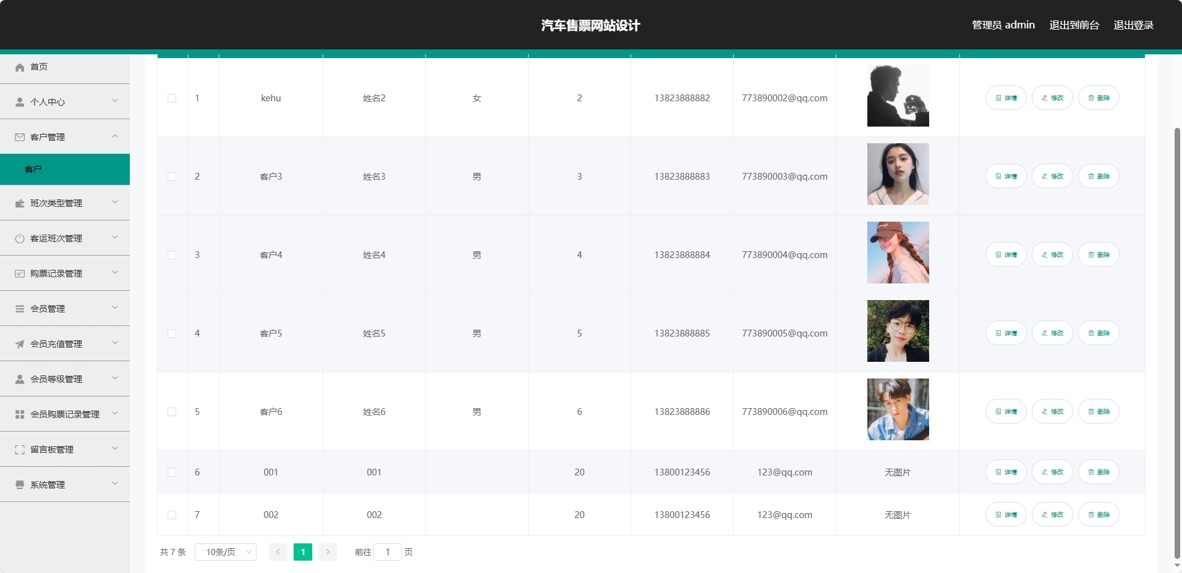Click the vertical scrollbar on the right

1178,343
